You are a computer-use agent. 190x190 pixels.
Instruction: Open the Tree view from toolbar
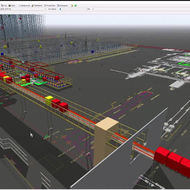pos(4,5)
